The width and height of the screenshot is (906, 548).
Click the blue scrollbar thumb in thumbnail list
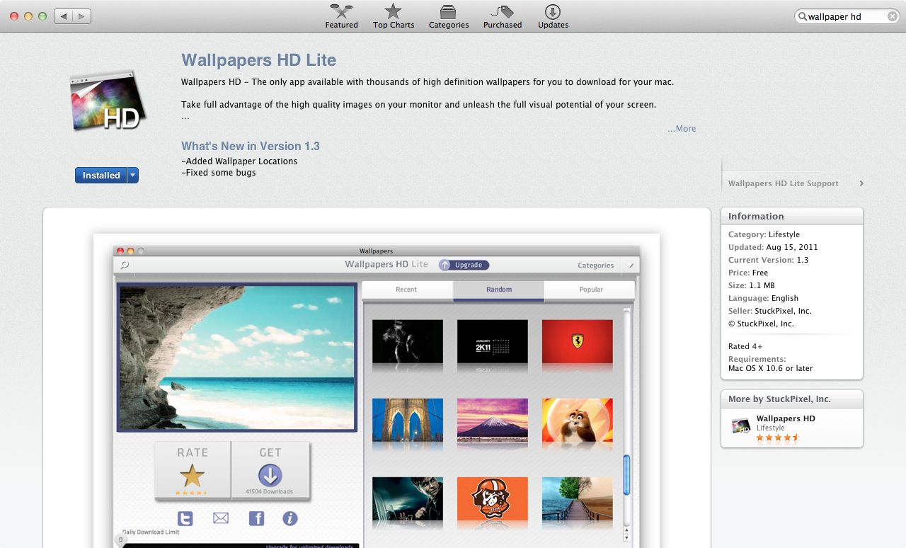(626, 475)
